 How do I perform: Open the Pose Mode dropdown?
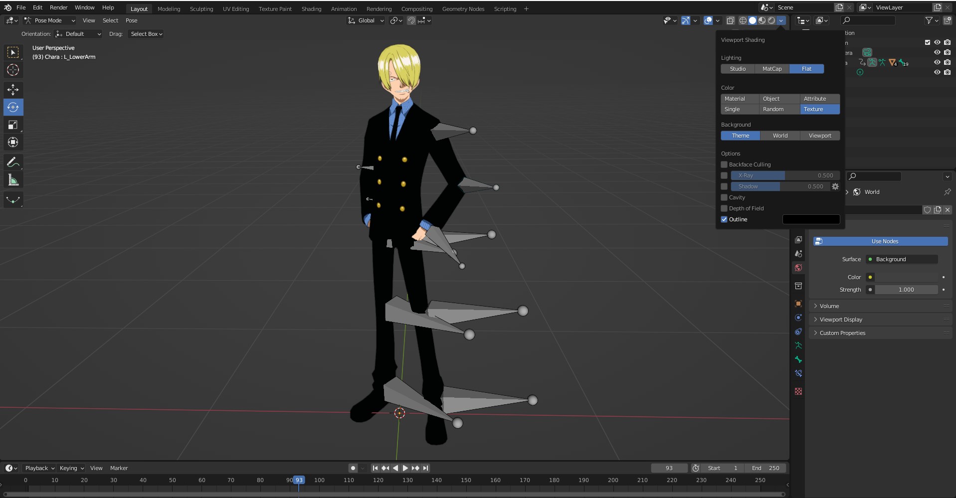[50, 20]
